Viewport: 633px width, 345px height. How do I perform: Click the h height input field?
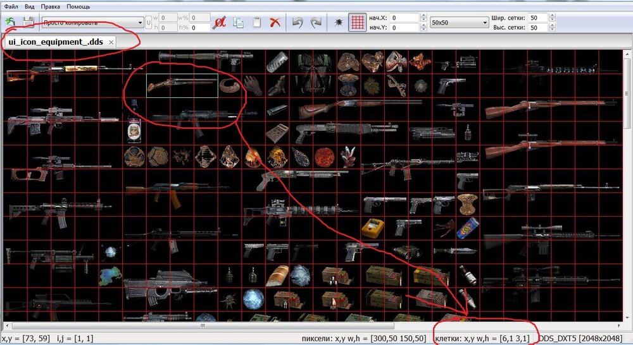[168, 27]
